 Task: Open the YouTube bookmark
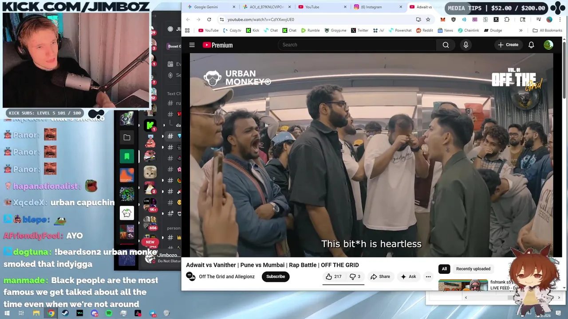coord(208,31)
